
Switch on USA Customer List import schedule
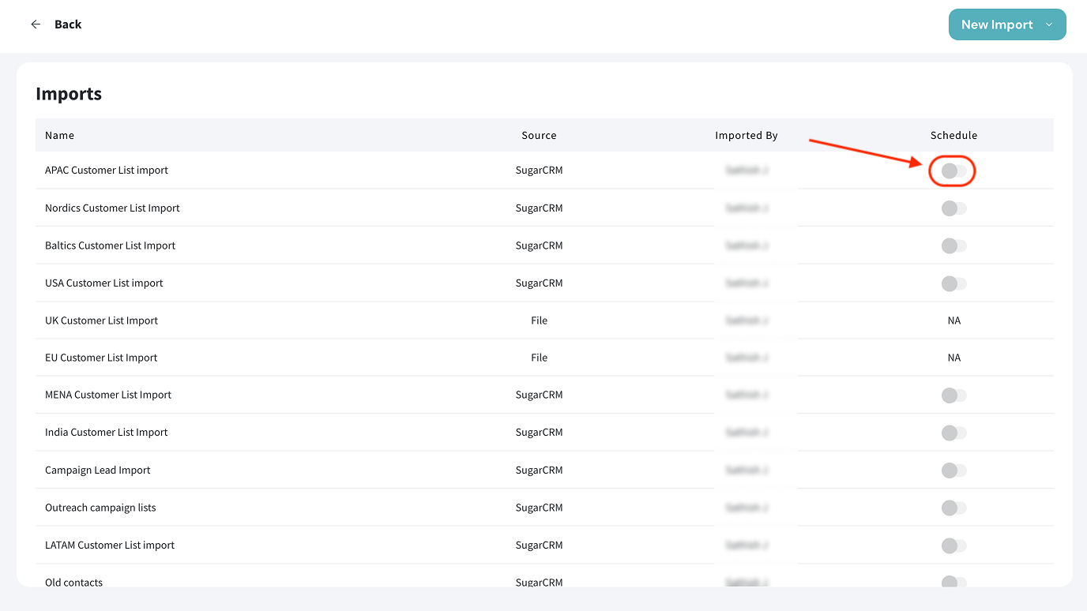(x=953, y=283)
